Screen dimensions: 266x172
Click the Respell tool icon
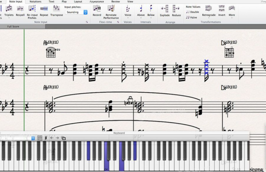[x=20, y=8]
